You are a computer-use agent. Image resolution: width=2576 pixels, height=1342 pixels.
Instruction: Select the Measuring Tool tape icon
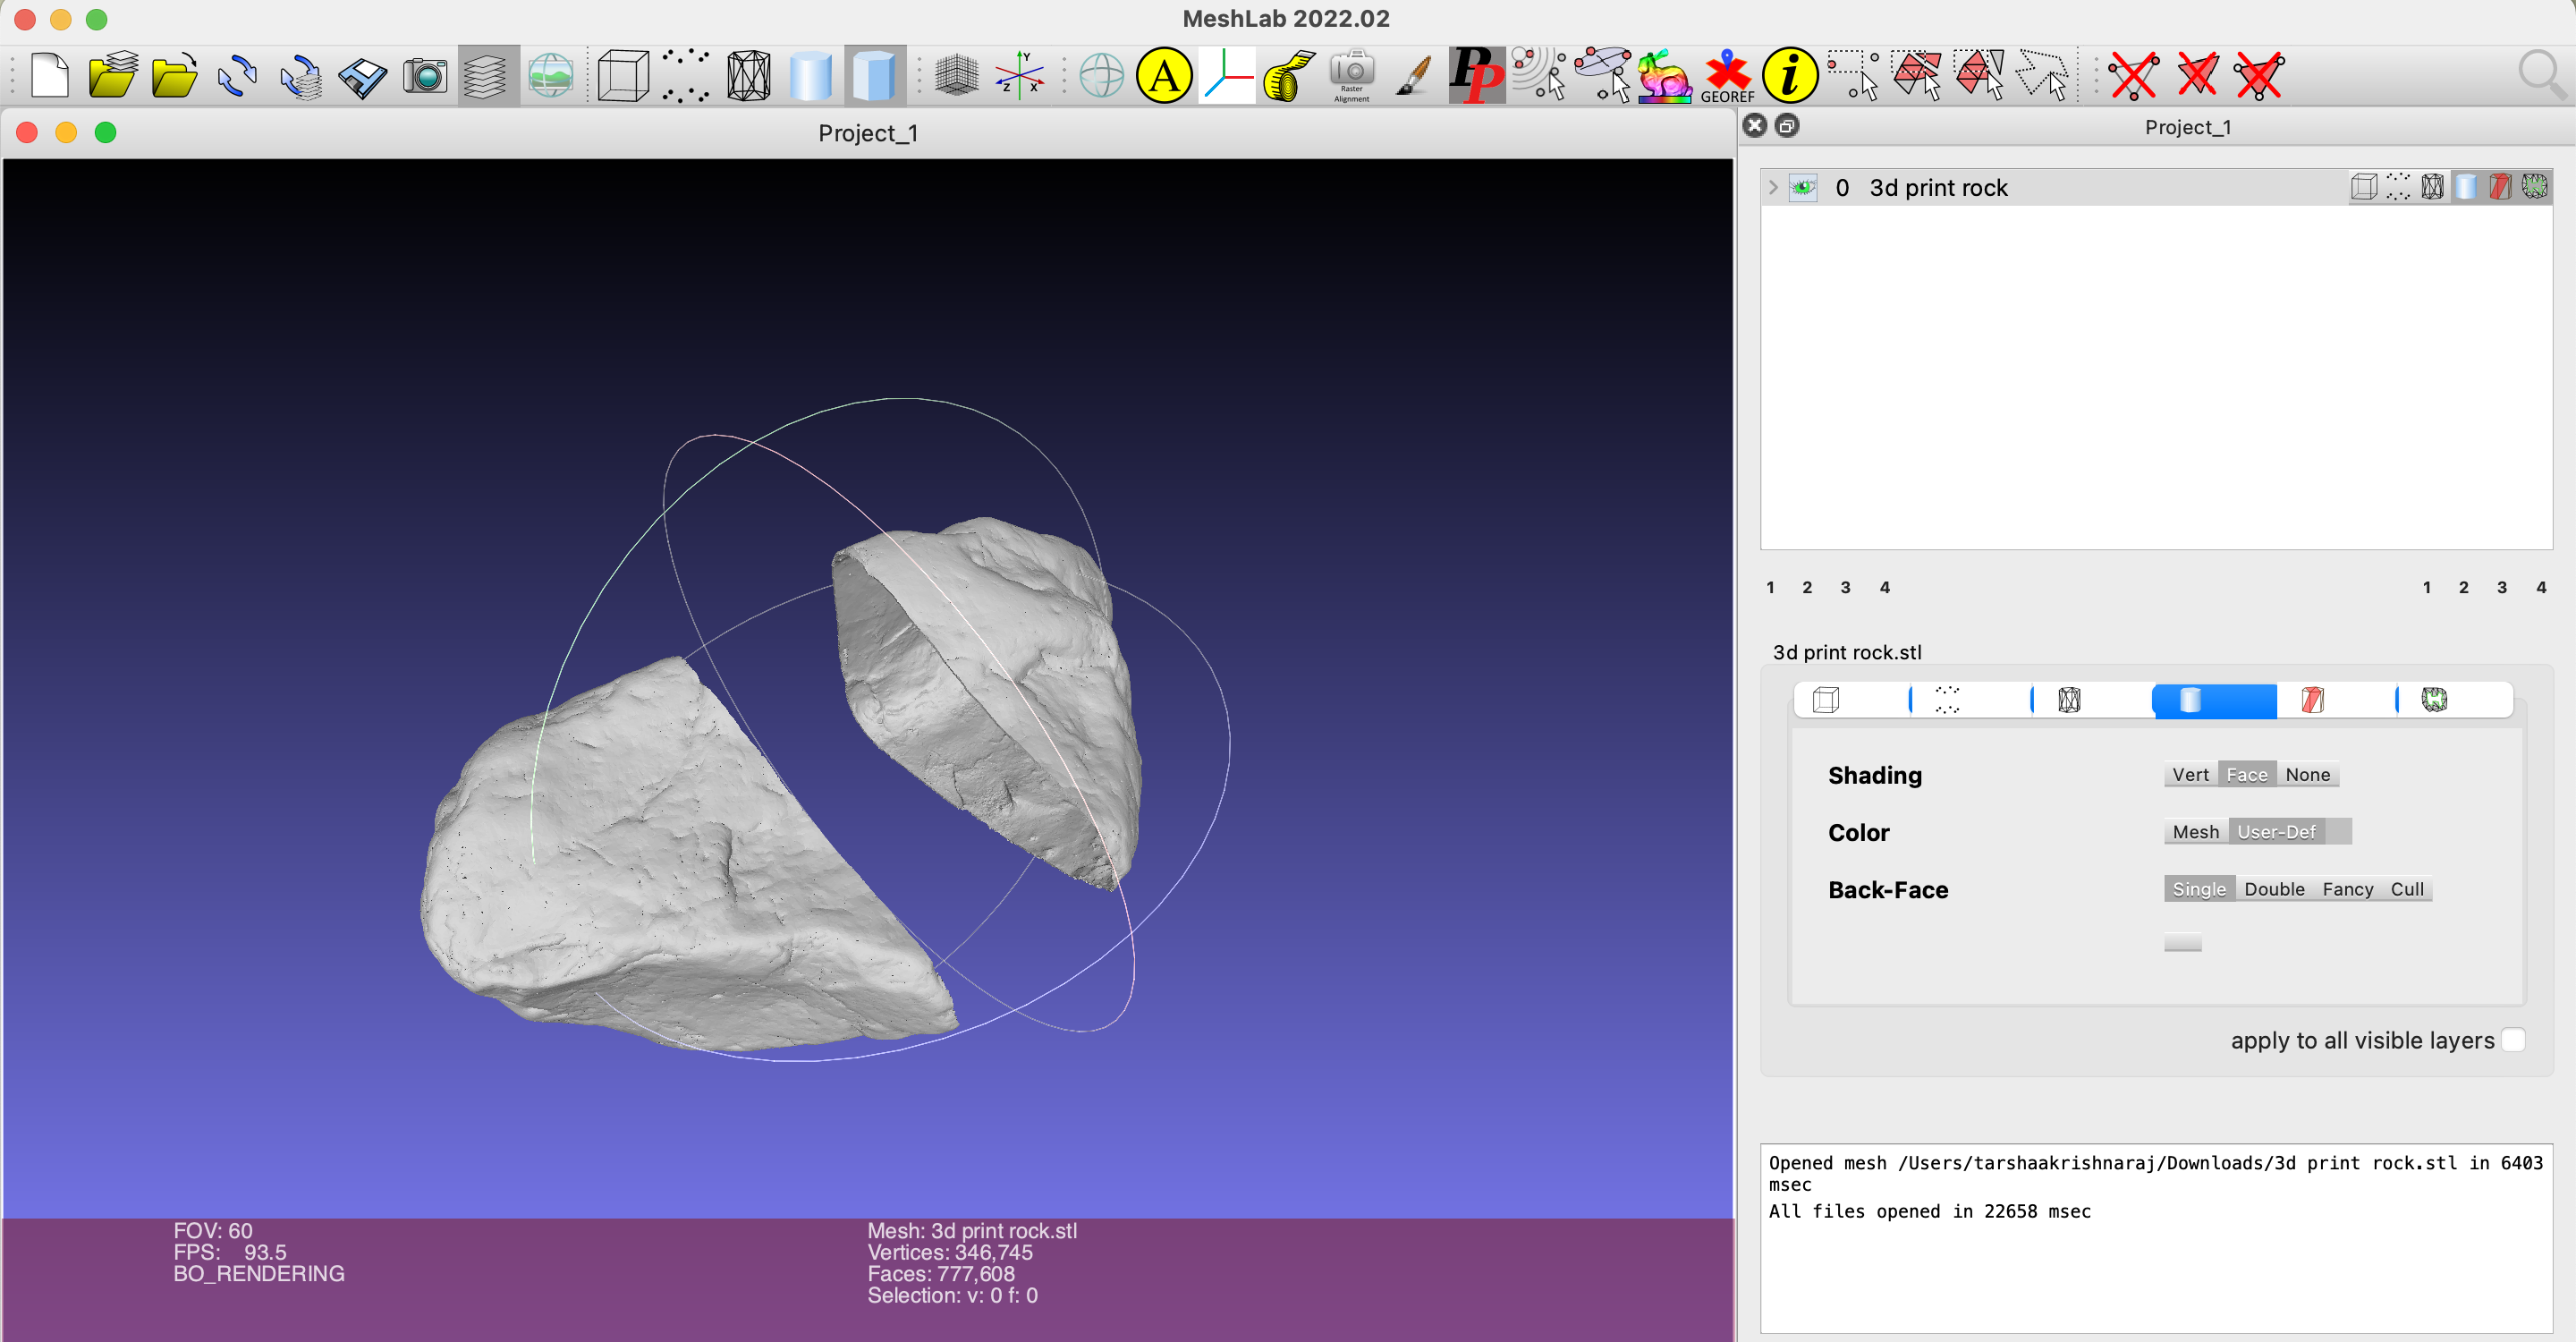click(x=1289, y=75)
